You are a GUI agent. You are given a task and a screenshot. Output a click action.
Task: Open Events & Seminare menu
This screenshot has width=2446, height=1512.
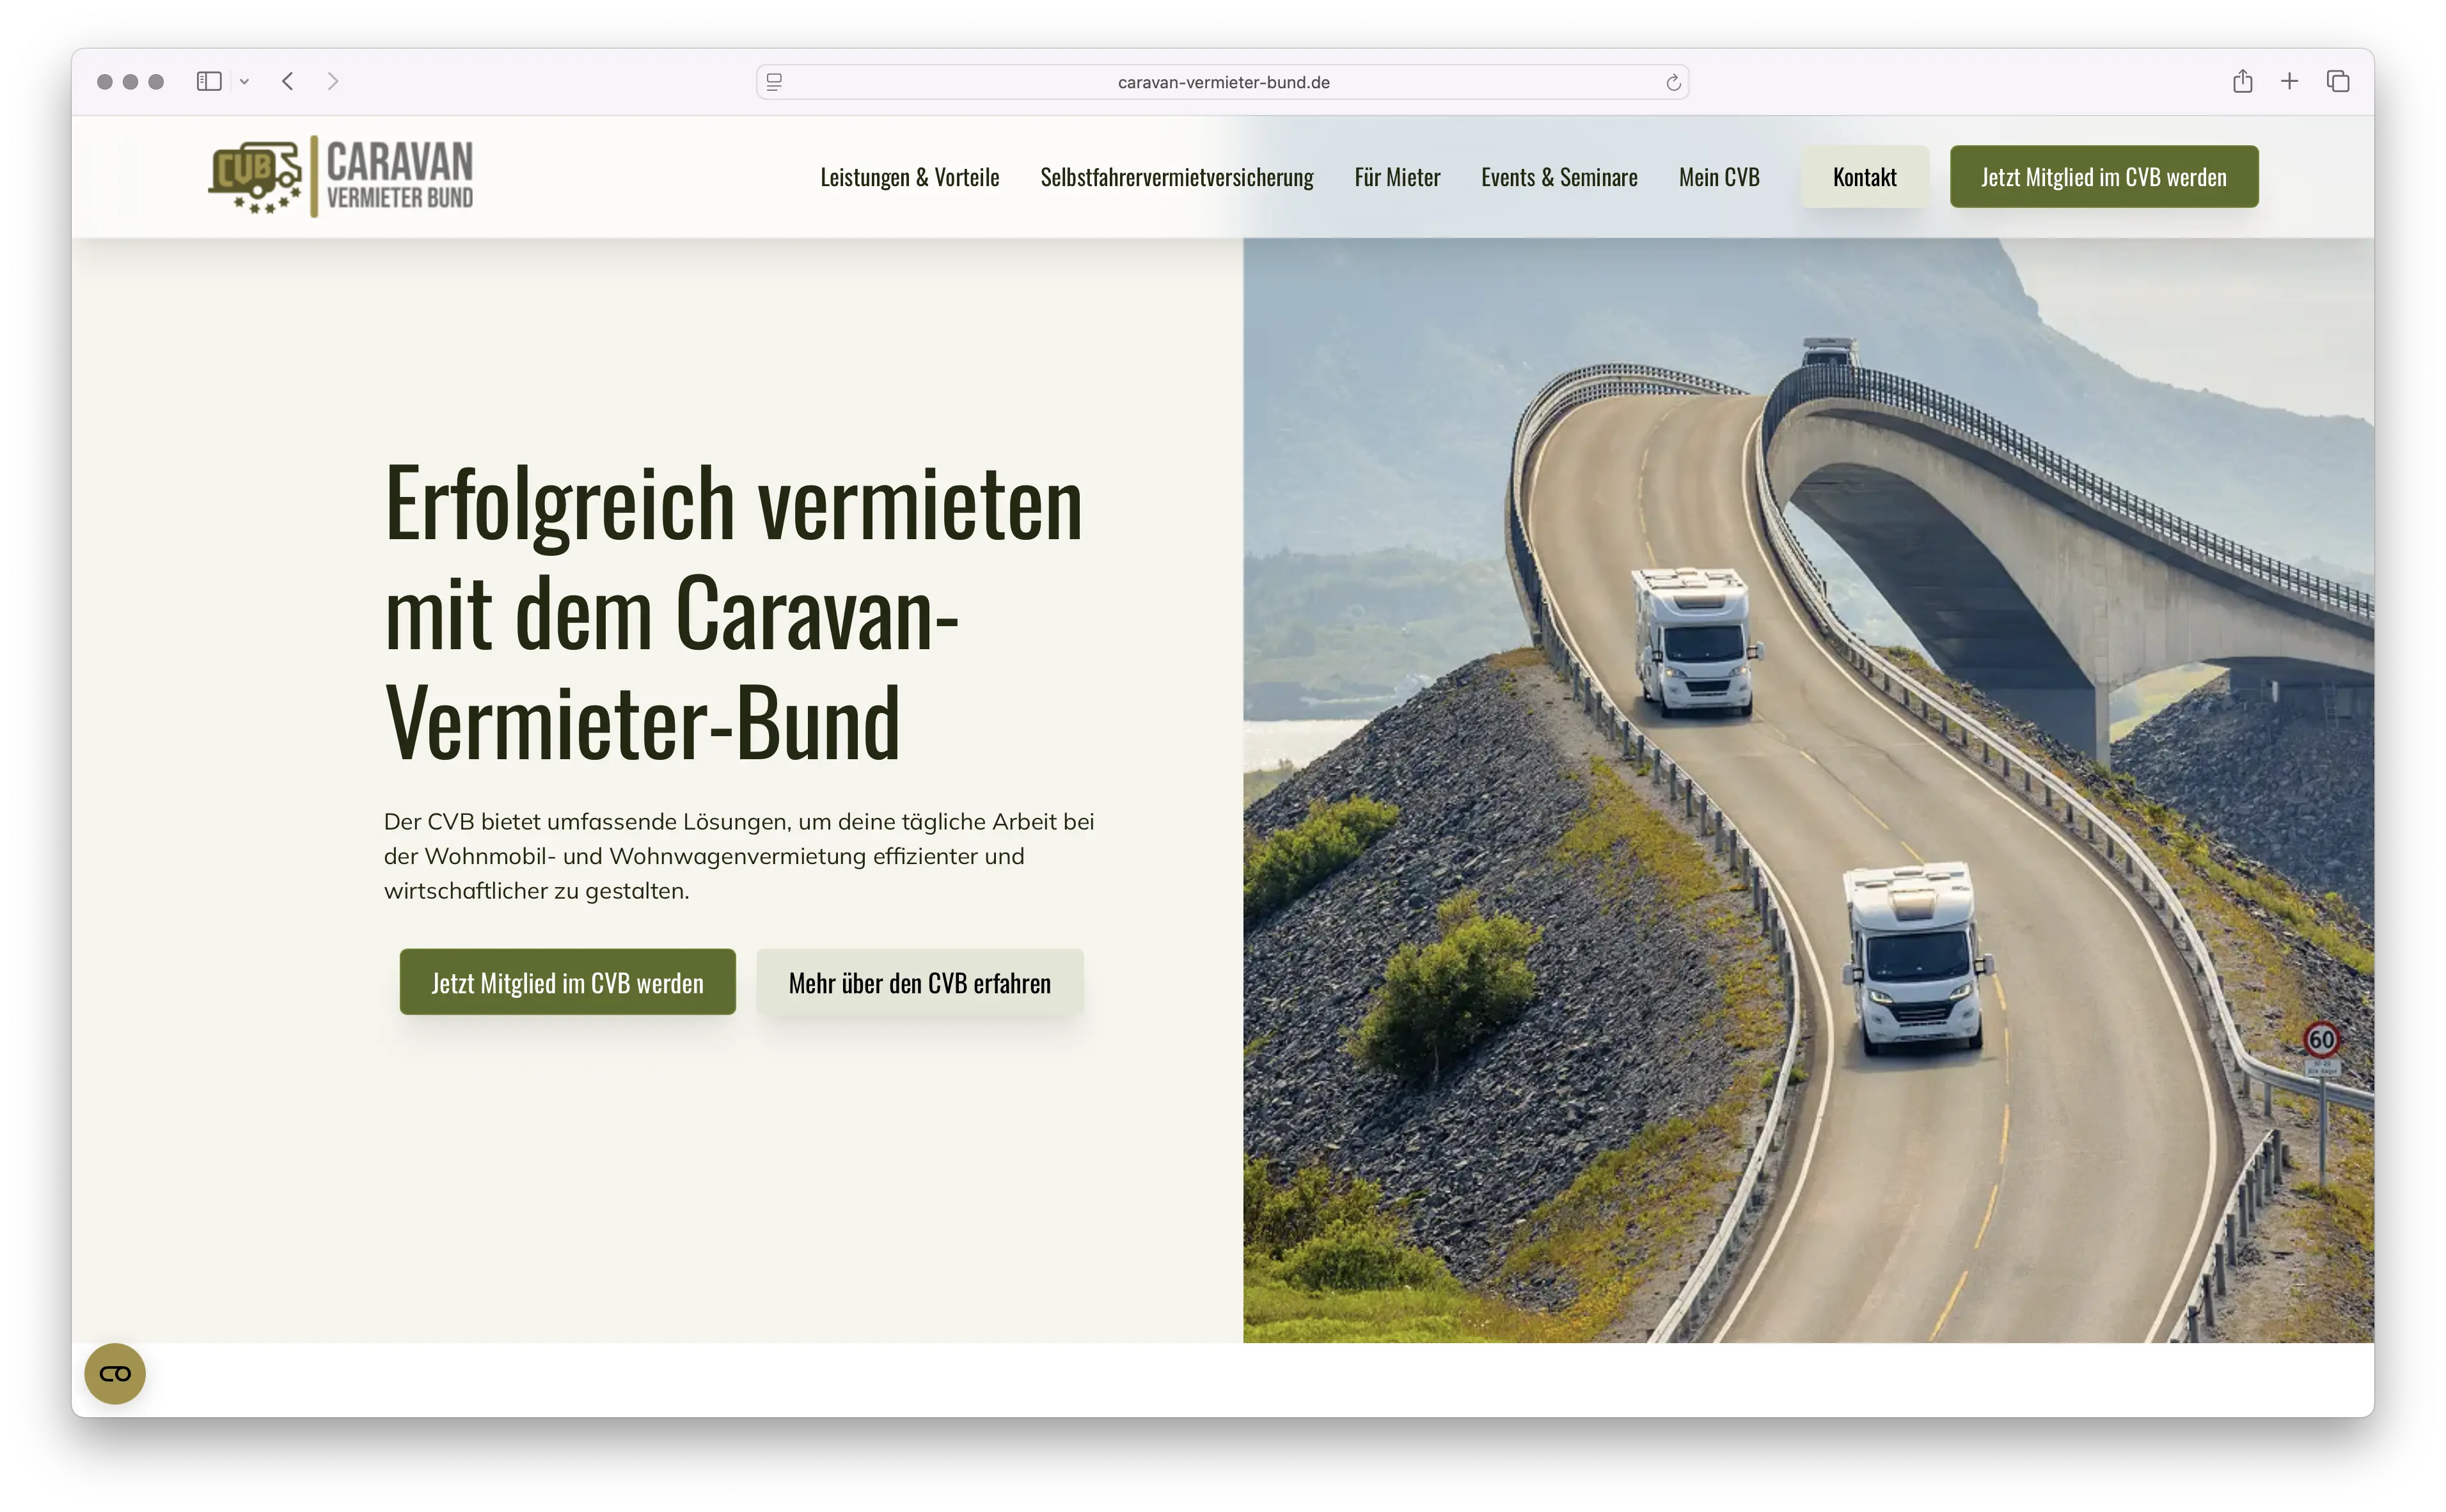click(1559, 178)
